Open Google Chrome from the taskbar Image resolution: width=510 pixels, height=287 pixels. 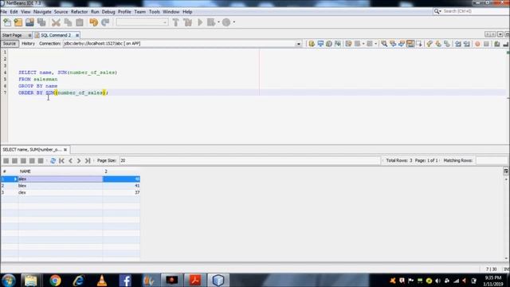point(55,280)
